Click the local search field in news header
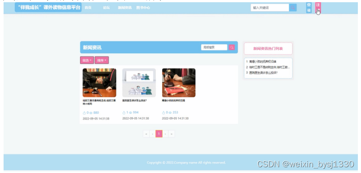The image size is (361, 173). tap(214, 47)
